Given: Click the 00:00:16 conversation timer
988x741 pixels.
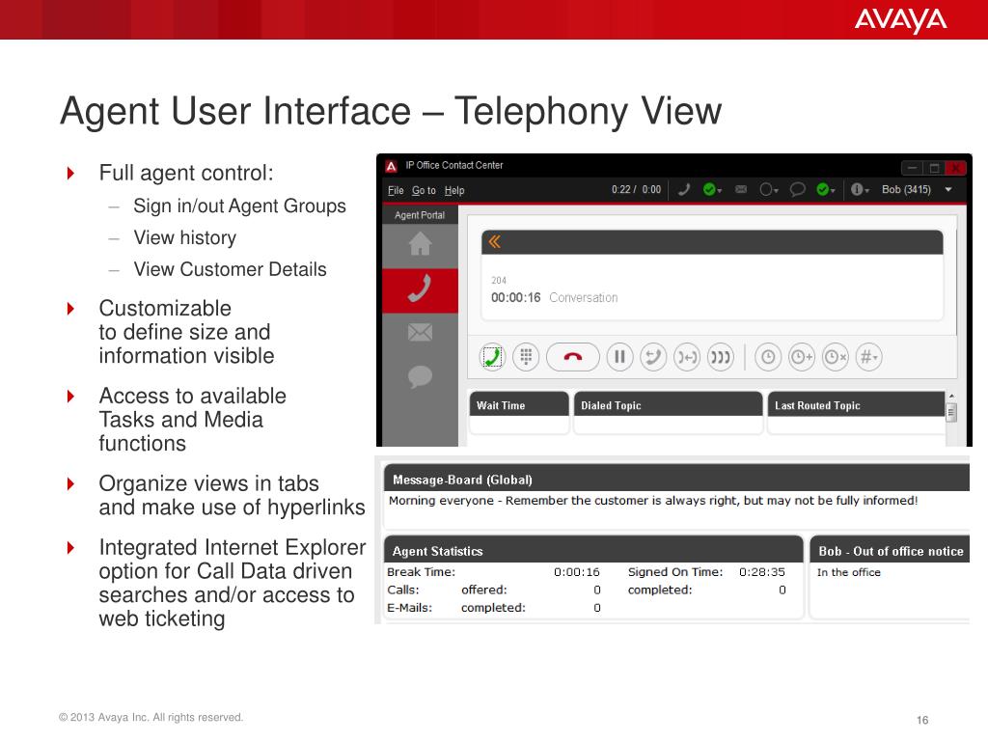Looking at the screenshot, I should pos(515,297).
